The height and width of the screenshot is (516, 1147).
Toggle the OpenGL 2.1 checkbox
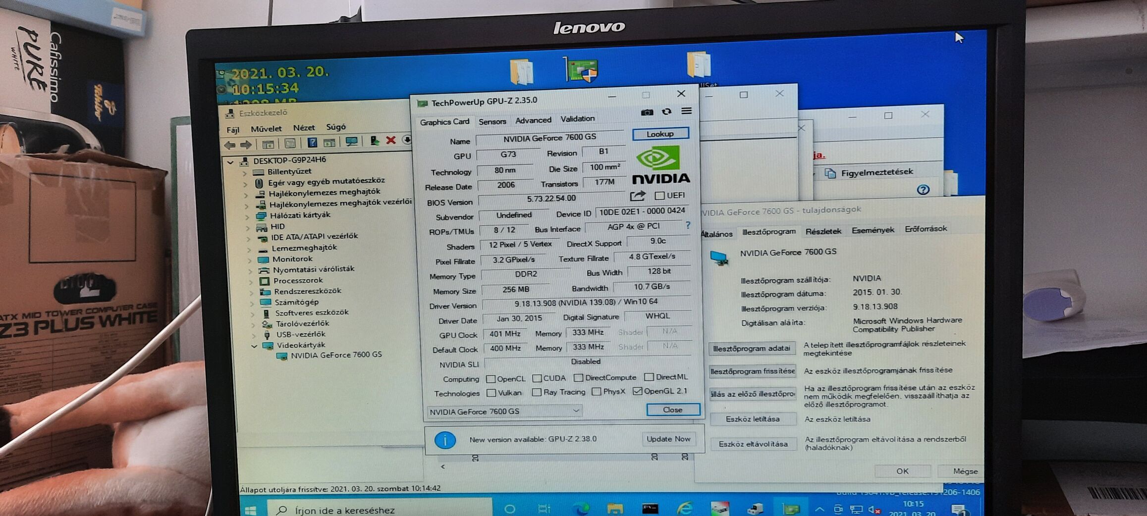[638, 391]
